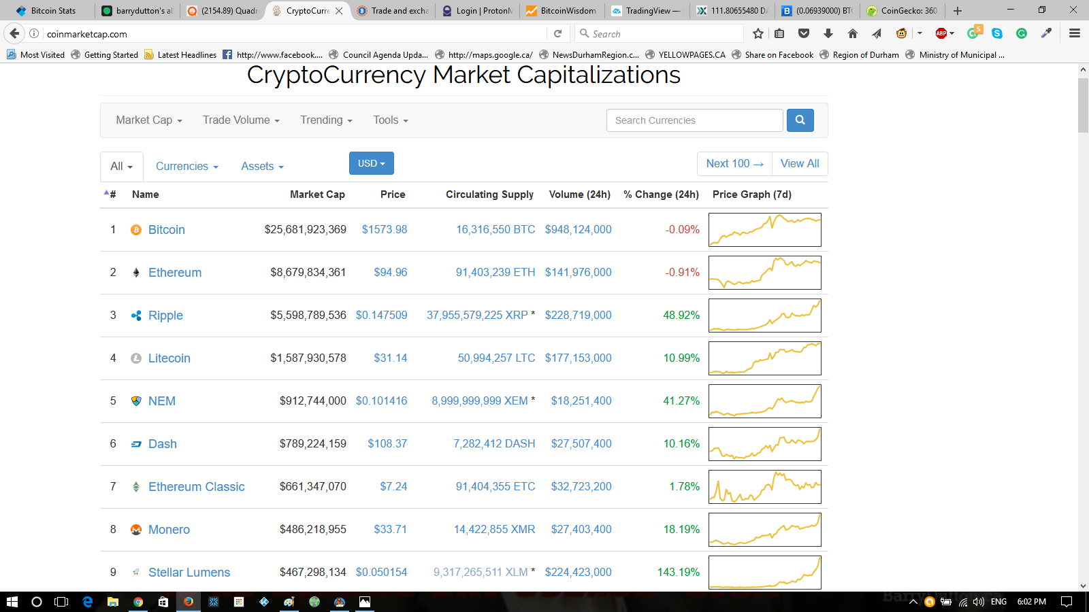Open the Currencies filter dropdown
This screenshot has width=1089, height=612.
[x=187, y=167]
